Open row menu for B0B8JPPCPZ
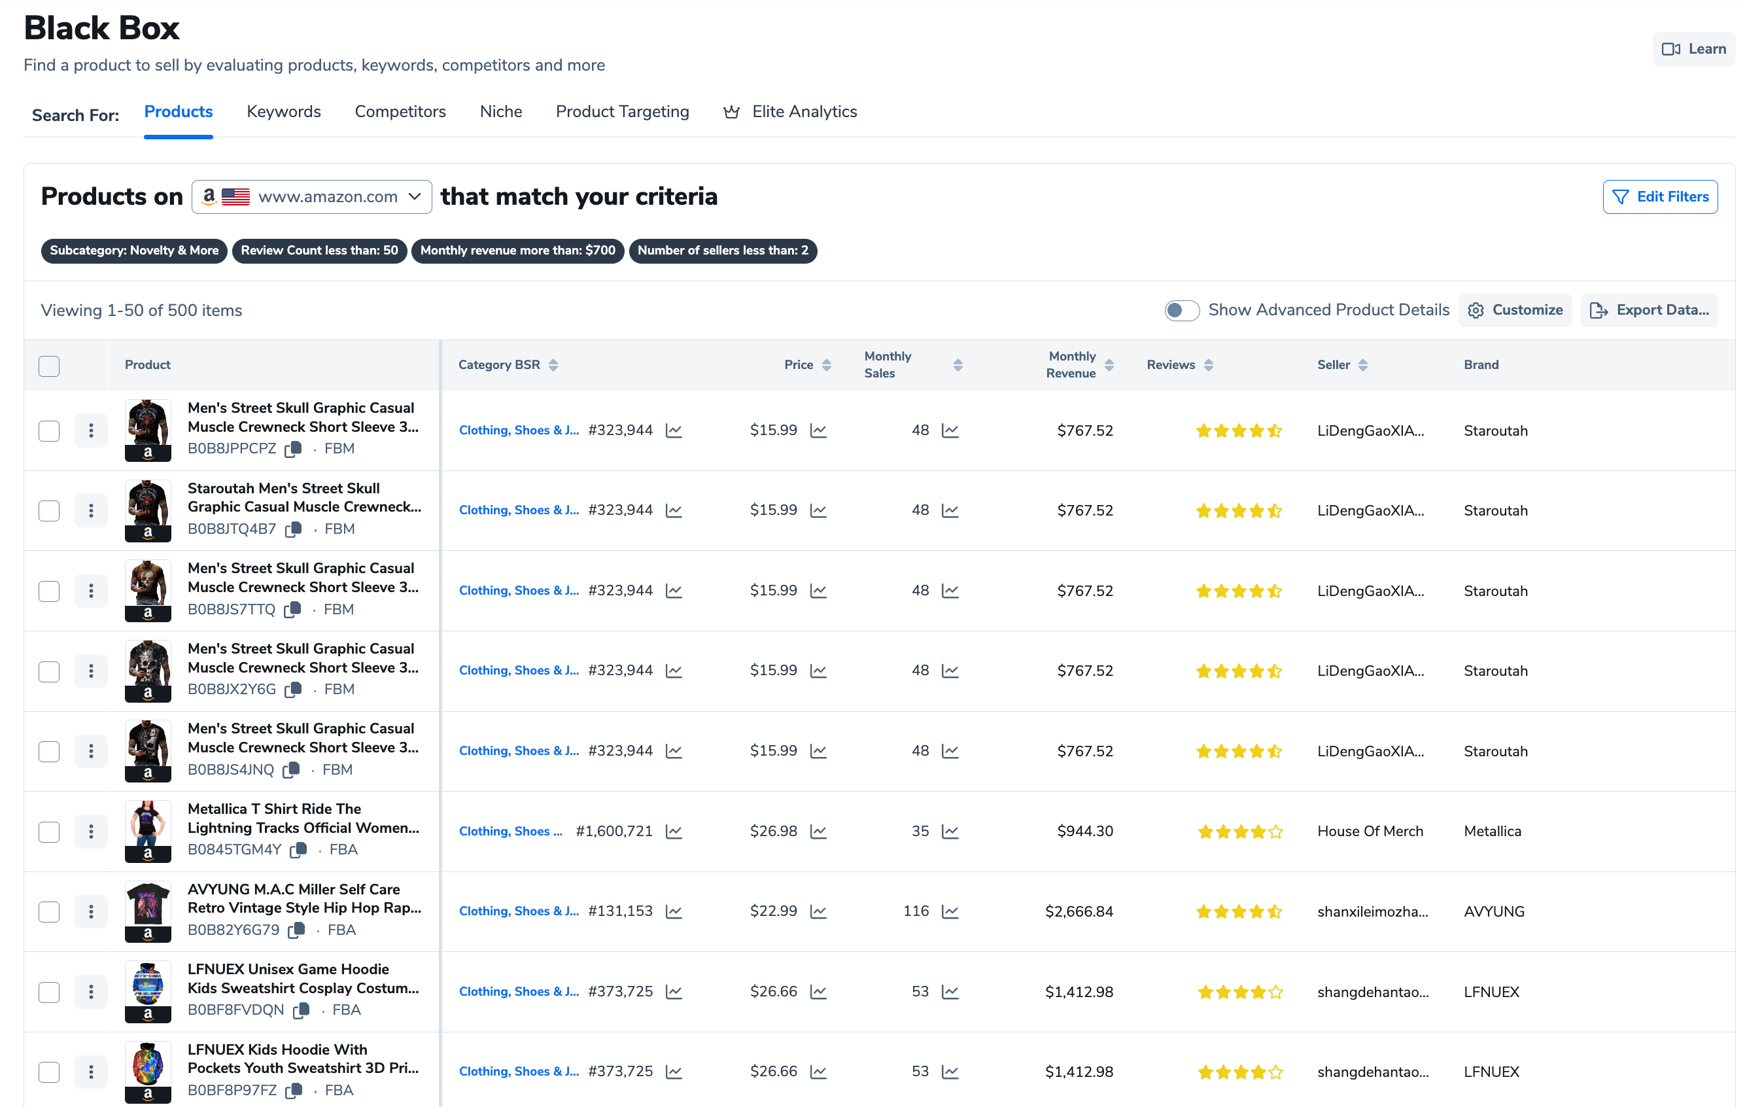 point(92,430)
